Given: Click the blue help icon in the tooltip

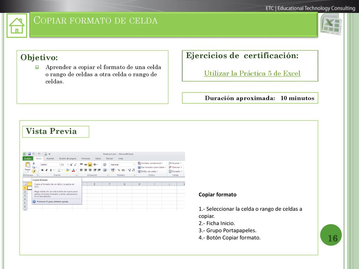Looking at the screenshot, I should click(x=34, y=202).
